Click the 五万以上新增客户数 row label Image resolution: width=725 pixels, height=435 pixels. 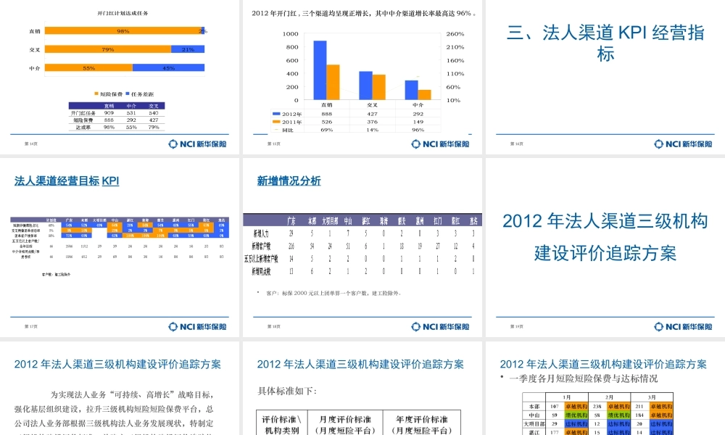tap(261, 259)
